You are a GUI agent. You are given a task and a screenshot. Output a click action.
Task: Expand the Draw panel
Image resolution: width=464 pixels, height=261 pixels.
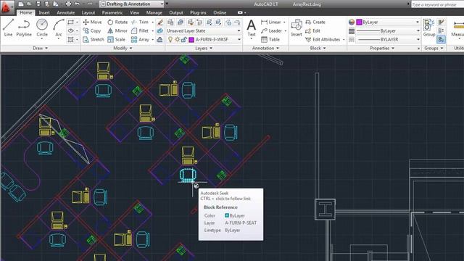[x=40, y=48]
